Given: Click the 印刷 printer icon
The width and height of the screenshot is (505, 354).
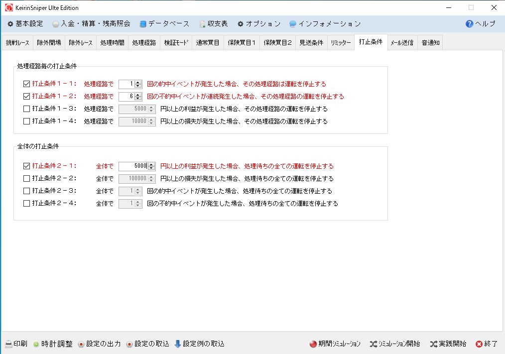Looking at the screenshot, I should tap(8, 344).
